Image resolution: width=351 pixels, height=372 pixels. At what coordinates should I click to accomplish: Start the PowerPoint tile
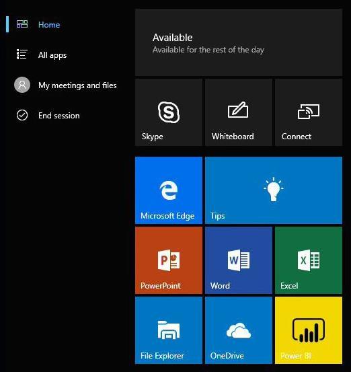point(169,260)
